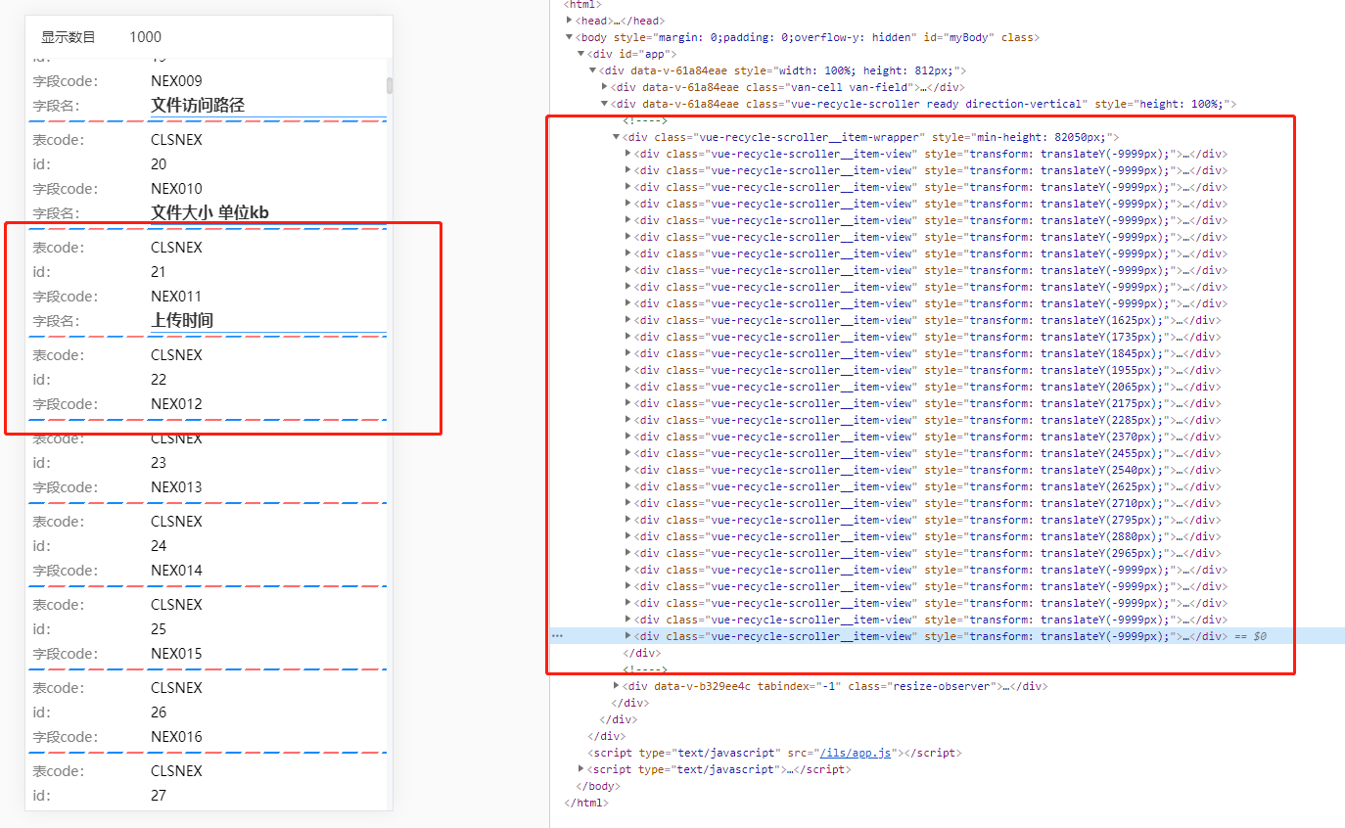Click the 显示数目 value 1000 input
The image size is (1345, 828).
[x=146, y=36]
